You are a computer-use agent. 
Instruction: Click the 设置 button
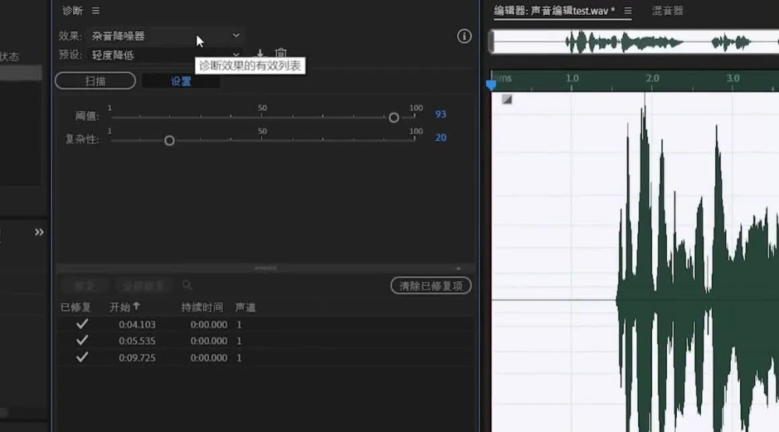pyautogui.click(x=181, y=81)
